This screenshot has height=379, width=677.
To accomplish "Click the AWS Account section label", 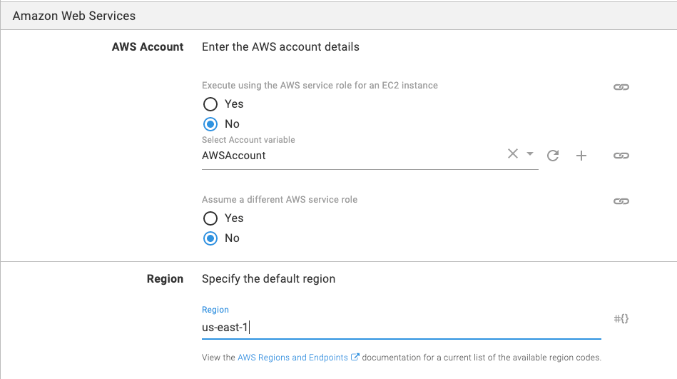I will pyautogui.click(x=148, y=47).
